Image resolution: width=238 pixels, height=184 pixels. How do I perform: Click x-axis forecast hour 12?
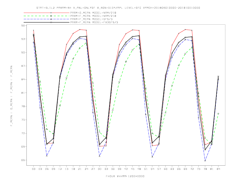coord(60,169)
